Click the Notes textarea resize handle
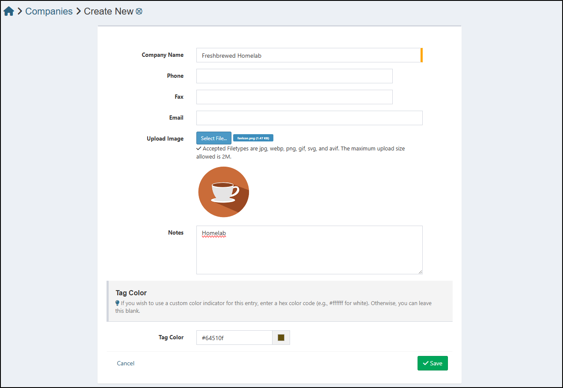 [x=420, y=272]
